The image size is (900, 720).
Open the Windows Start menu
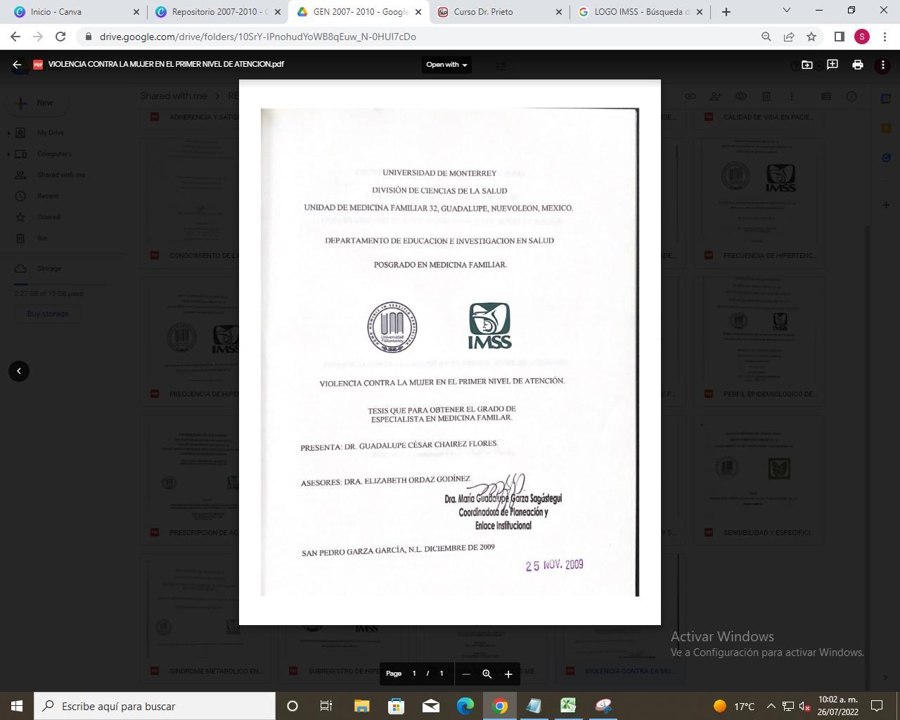17,706
